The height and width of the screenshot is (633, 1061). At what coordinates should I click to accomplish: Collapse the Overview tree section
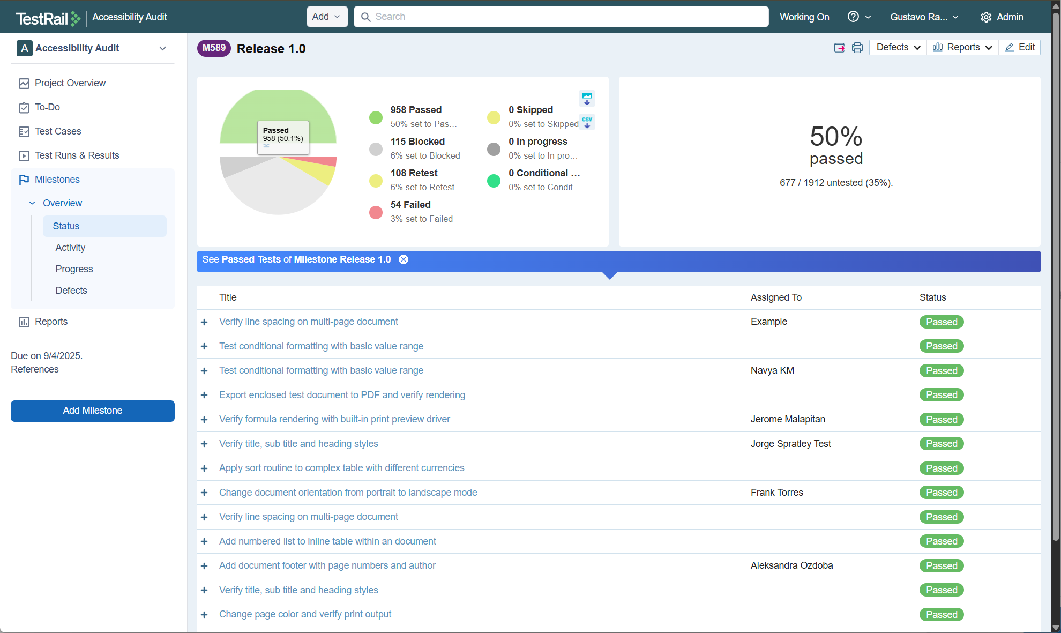tap(32, 203)
